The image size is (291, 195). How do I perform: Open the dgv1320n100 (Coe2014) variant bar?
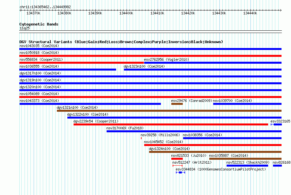click(x=150, y=90)
